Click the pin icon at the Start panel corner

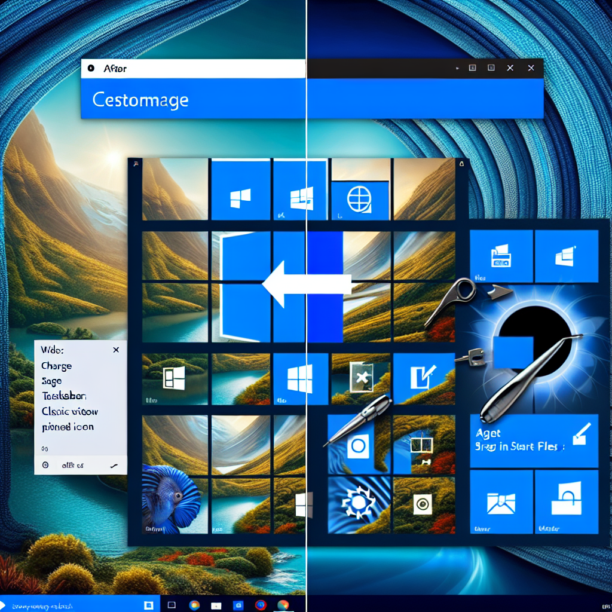coord(136,164)
